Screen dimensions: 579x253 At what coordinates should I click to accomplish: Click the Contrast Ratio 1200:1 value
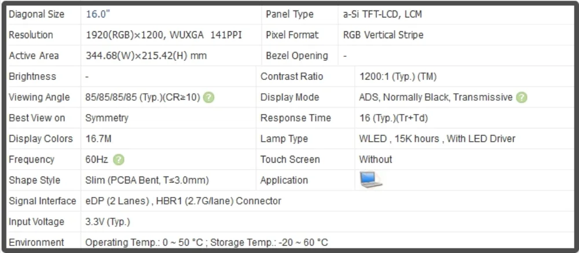coord(398,77)
